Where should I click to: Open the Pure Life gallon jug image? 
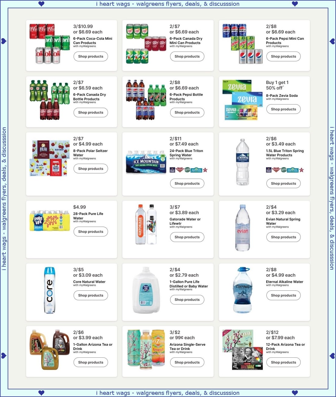(146, 290)
